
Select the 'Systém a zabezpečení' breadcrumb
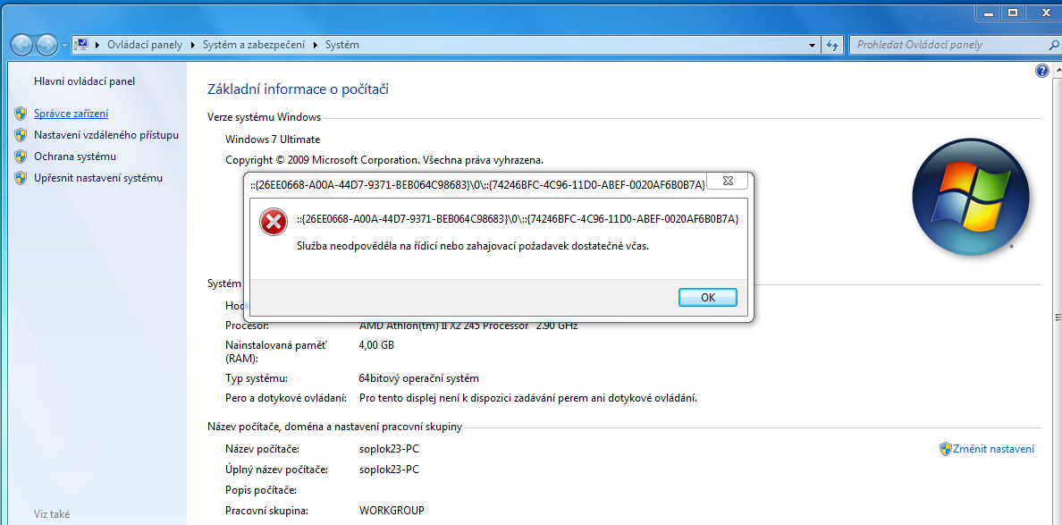[254, 45]
